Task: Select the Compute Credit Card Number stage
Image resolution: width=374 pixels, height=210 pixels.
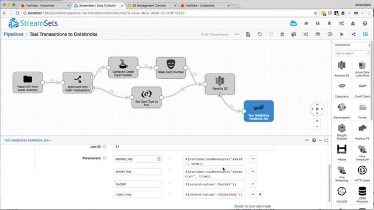Action: tap(123, 68)
